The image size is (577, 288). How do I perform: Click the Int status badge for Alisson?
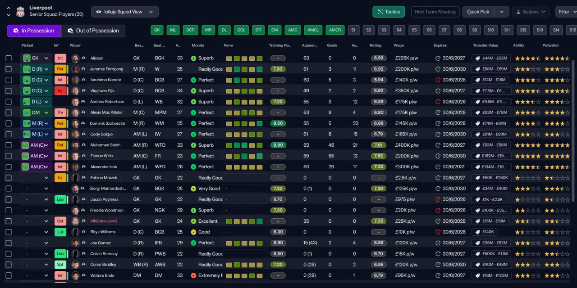click(x=60, y=58)
